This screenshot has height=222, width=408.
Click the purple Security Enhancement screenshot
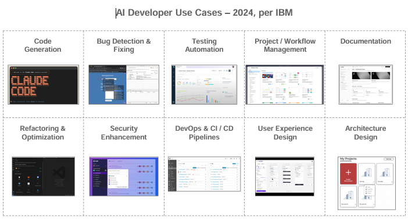(124, 177)
